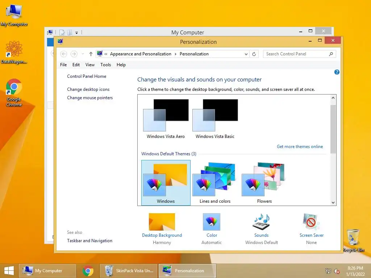
Task: Refresh the Personalization address bar
Action: pos(254,54)
